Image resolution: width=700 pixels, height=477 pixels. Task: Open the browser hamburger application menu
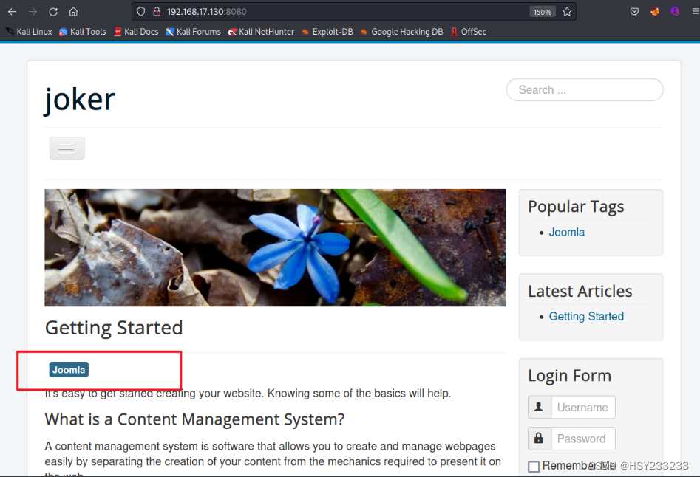[696, 12]
